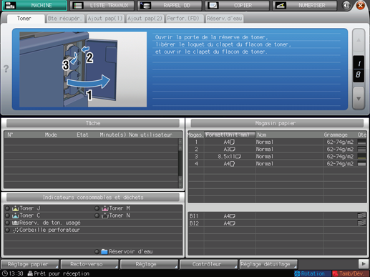Select the Toner help tab
Screen dimensions: 370x277
tap(26, 19)
